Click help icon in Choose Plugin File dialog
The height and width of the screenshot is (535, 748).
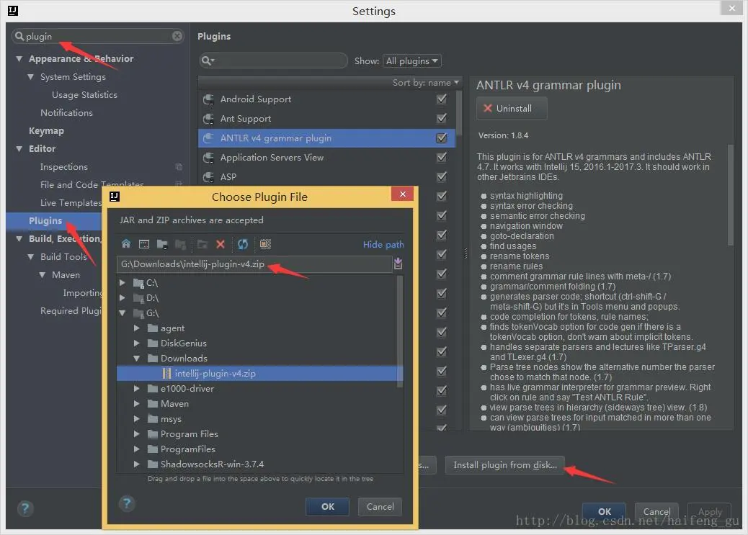127,503
